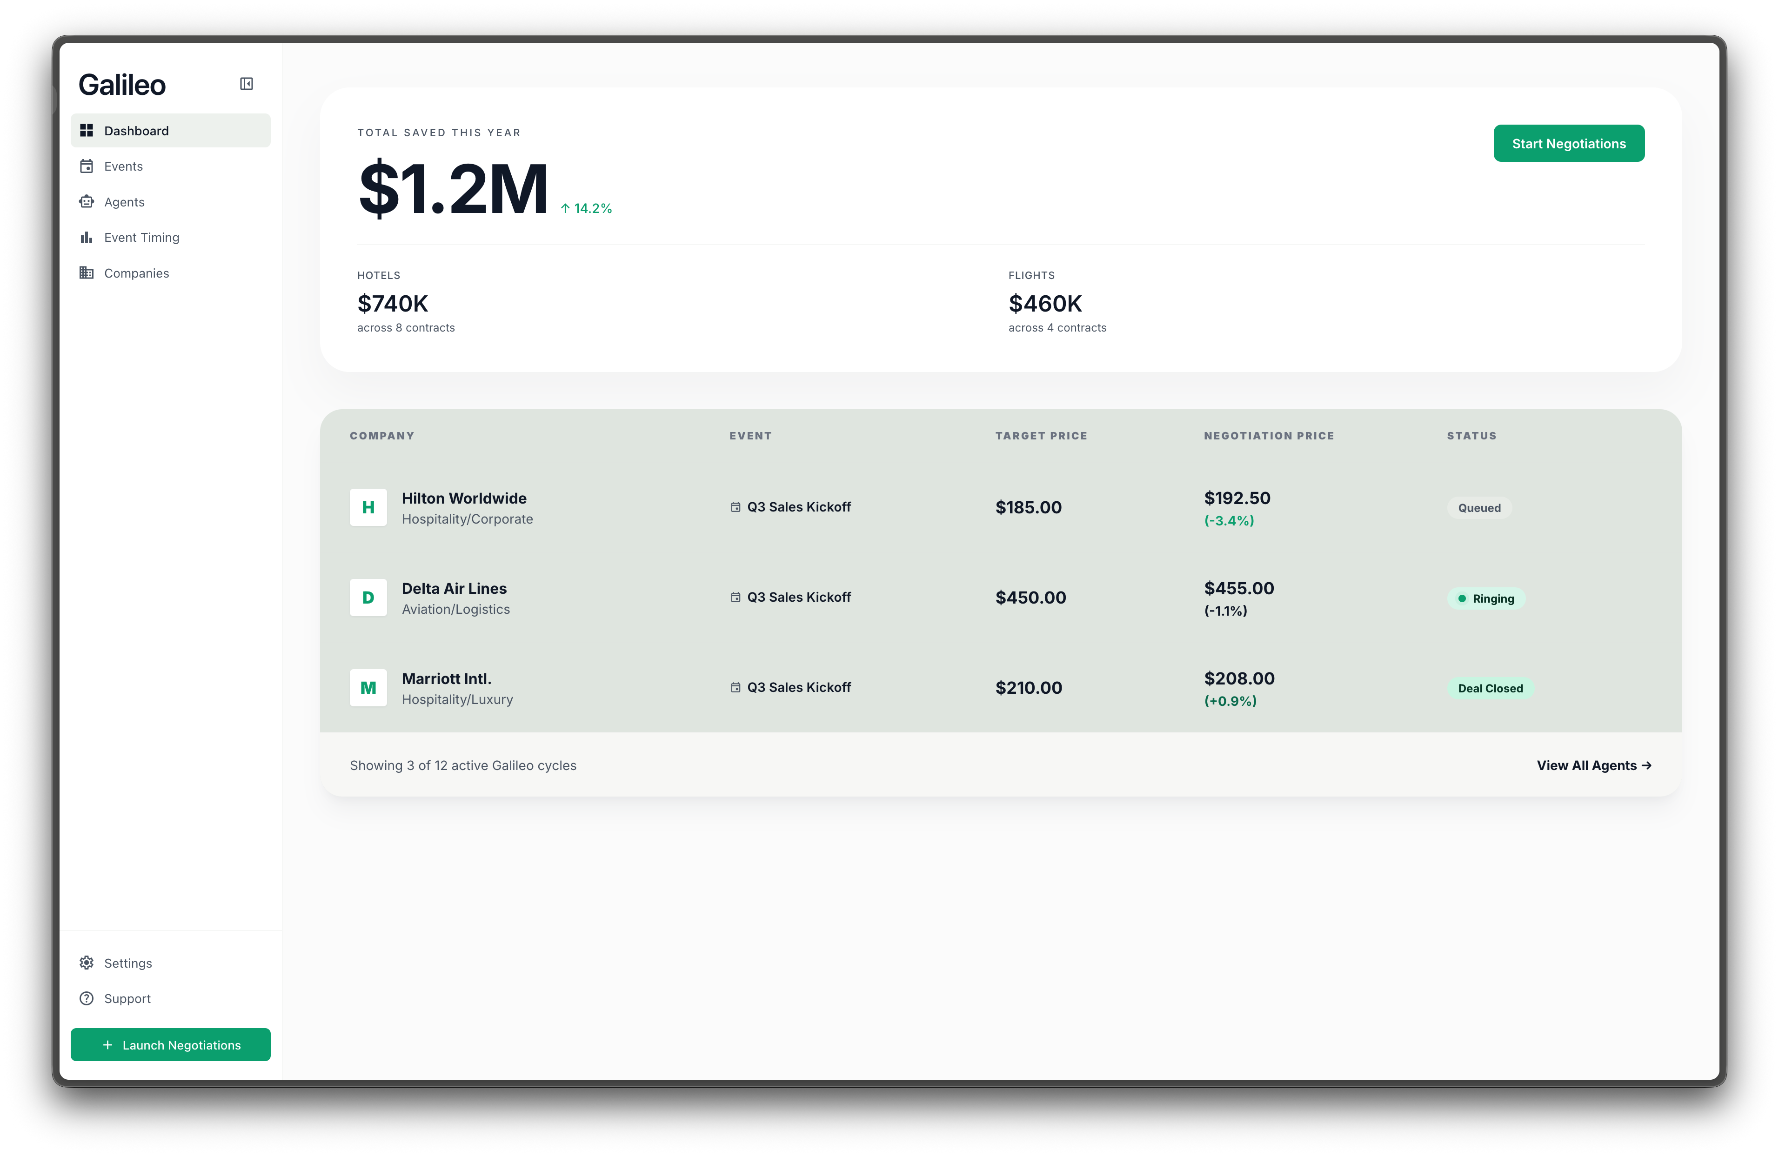The width and height of the screenshot is (1779, 1156).
Task: Click calendar icon in Hilton's Q3 Sales Kickoff
Action: click(736, 507)
